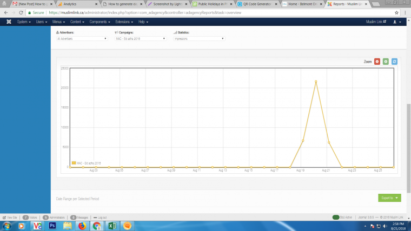Switch to the Home - Belmont tab
Image resolution: width=411 pixels, height=231 pixels.
coord(302,4)
